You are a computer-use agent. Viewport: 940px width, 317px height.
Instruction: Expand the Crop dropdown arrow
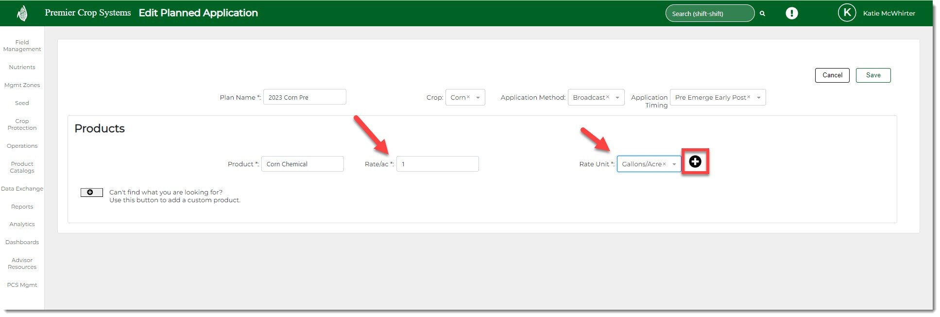pos(478,98)
